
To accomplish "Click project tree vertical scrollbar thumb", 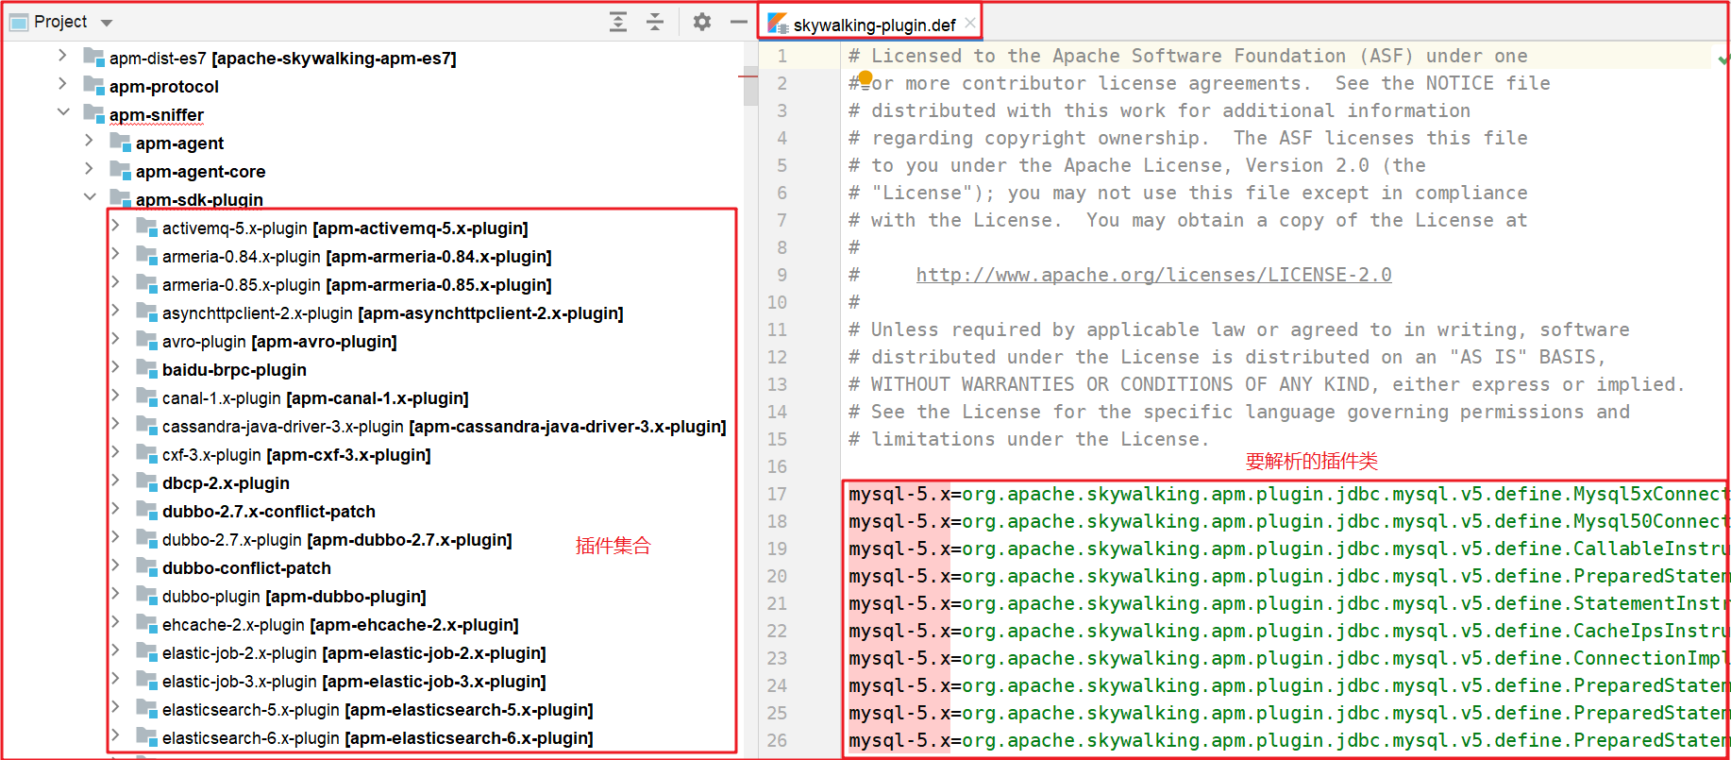I will tap(750, 85).
